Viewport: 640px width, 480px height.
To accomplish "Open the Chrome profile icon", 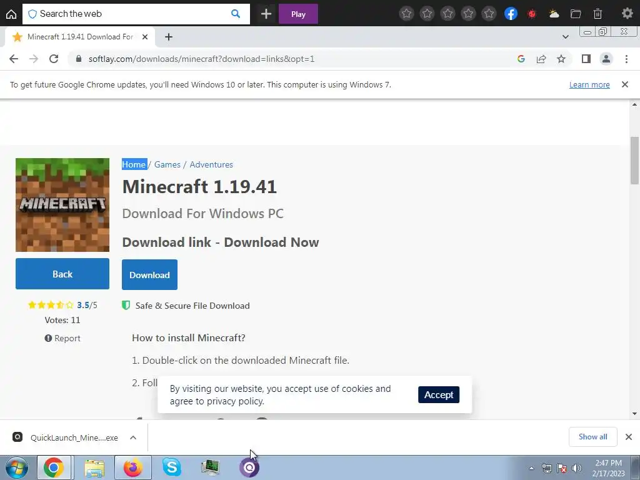I will pos(606,59).
